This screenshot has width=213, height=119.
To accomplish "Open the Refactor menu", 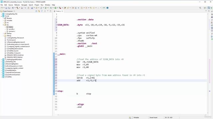I will tap(17, 5).
